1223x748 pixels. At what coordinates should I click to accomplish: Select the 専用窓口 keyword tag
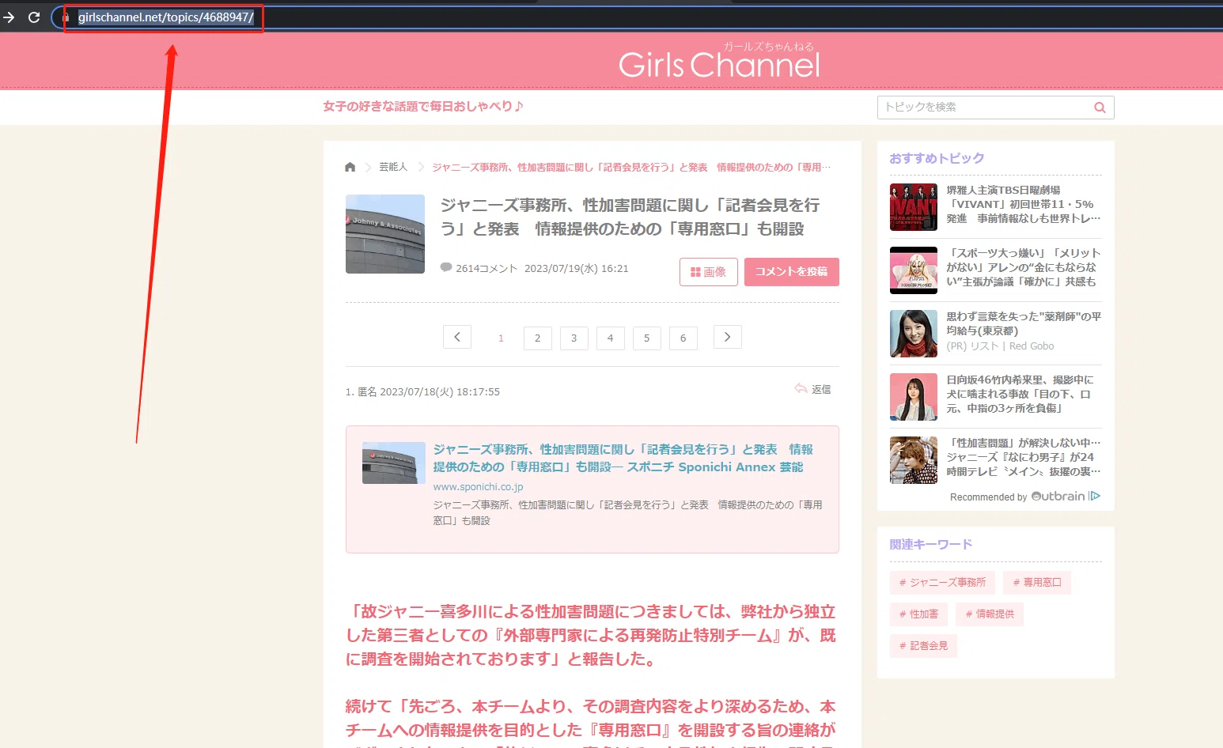[1037, 583]
